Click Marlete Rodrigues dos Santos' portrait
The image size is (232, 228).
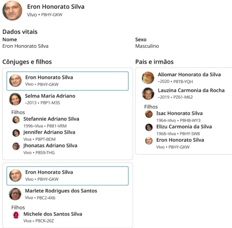pos(15,194)
